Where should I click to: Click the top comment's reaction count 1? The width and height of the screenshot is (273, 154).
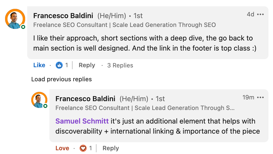coord(67,65)
